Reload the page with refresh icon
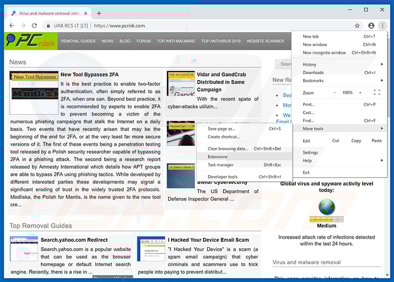This screenshot has width=394, height=282. (34, 25)
